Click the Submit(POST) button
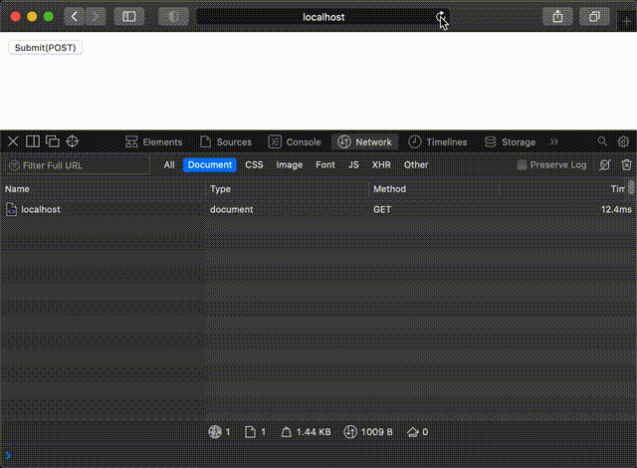This screenshot has height=468, width=637. 45,48
